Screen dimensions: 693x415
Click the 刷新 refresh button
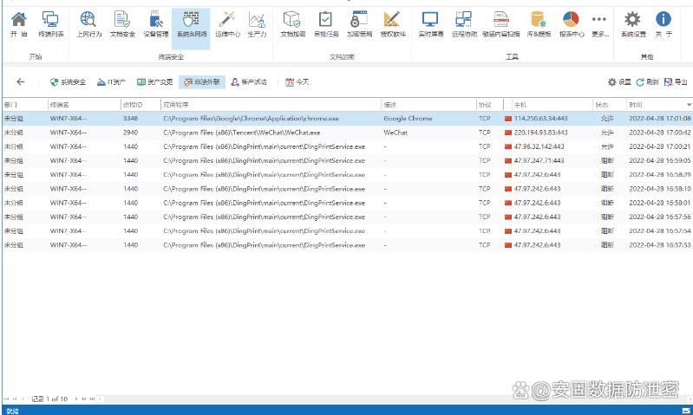point(647,82)
